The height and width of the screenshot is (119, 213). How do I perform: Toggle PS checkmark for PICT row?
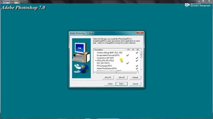coord(127,63)
